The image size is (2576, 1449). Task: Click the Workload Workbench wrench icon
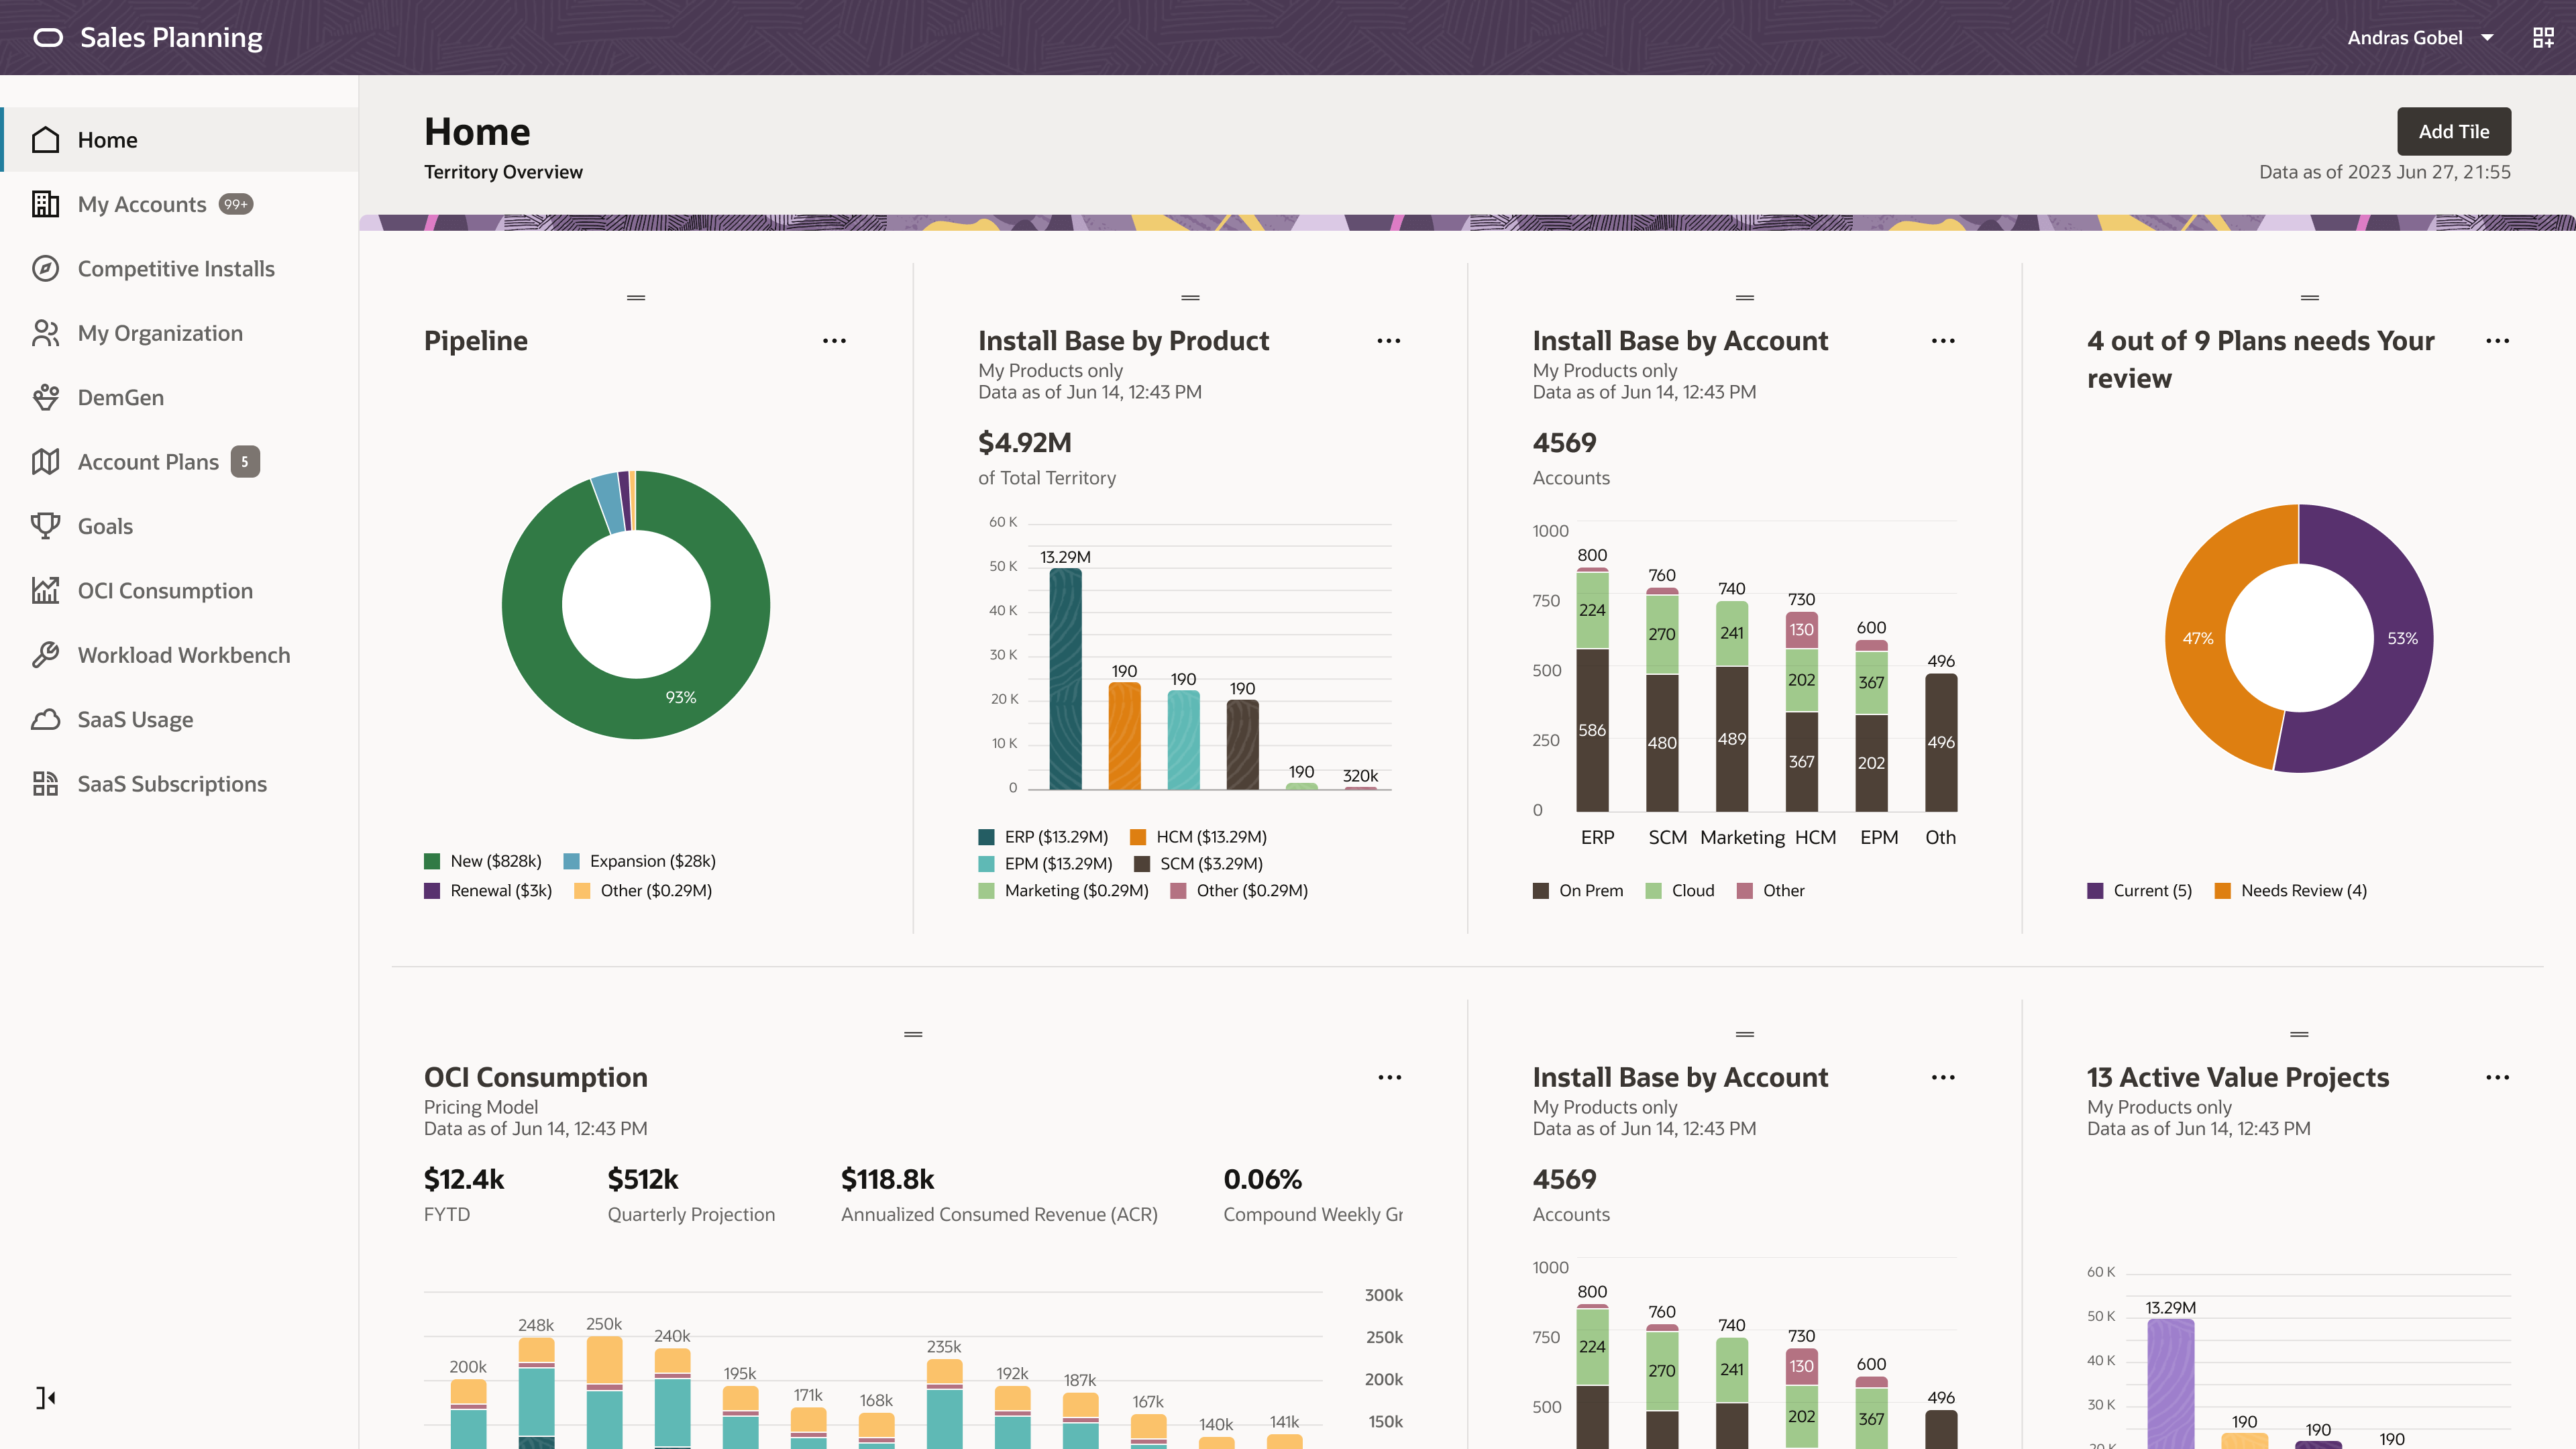[45, 655]
